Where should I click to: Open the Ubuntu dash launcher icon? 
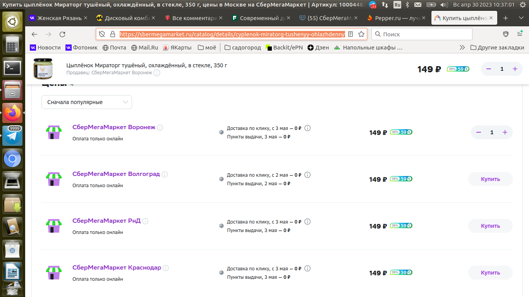13,22
